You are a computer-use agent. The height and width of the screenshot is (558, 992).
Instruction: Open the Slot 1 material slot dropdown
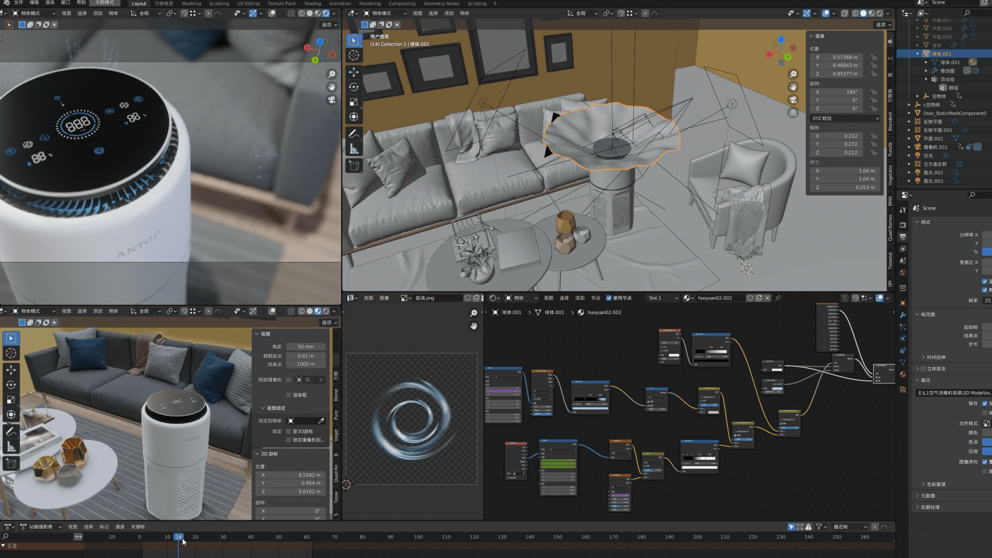663,298
